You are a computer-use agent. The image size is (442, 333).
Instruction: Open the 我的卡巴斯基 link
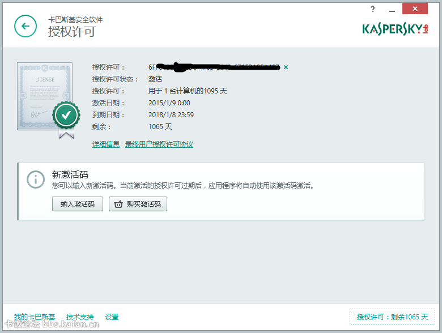pyautogui.click(x=35, y=317)
